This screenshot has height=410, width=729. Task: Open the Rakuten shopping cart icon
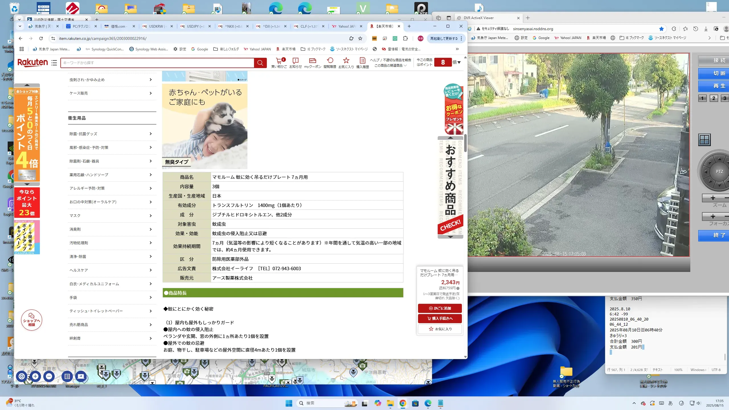(x=279, y=61)
